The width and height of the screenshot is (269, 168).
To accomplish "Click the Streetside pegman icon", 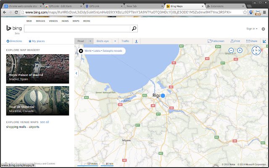I will pos(136,41).
